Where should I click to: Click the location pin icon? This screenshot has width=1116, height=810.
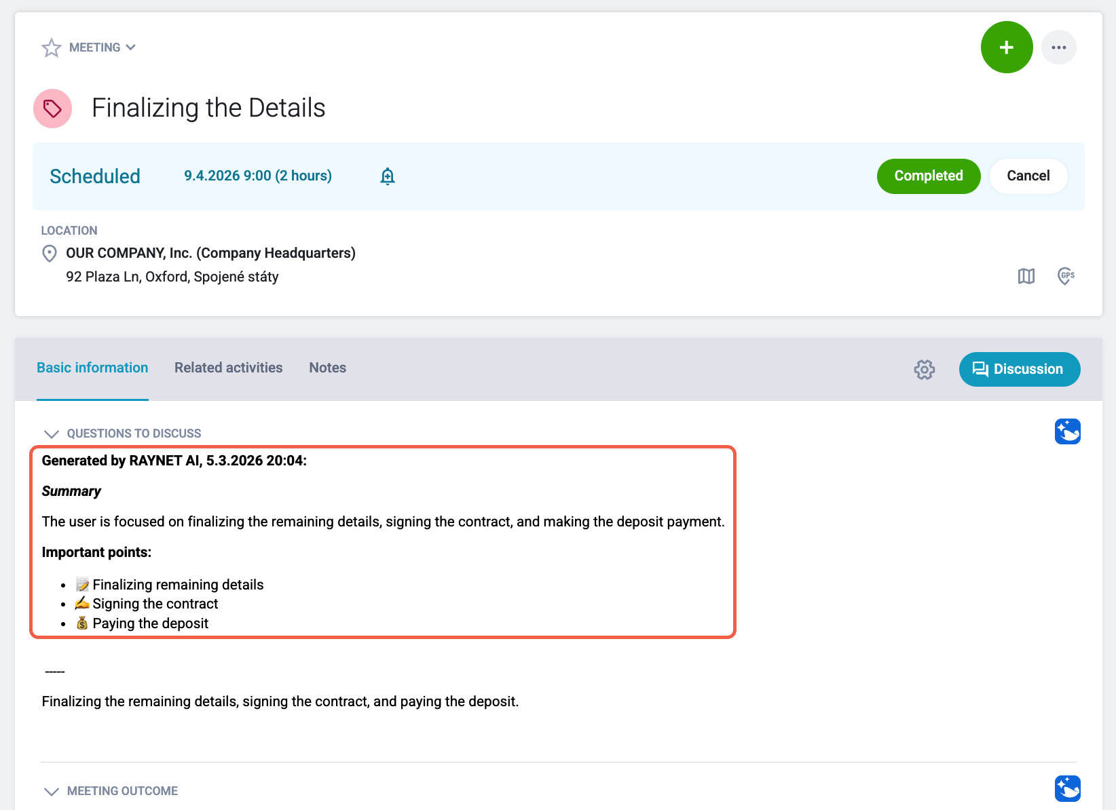tap(50, 254)
